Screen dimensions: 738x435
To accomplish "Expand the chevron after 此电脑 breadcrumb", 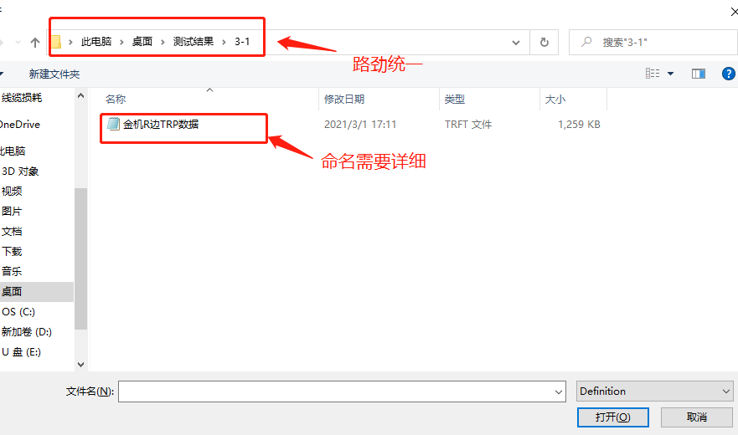I will pos(121,43).
